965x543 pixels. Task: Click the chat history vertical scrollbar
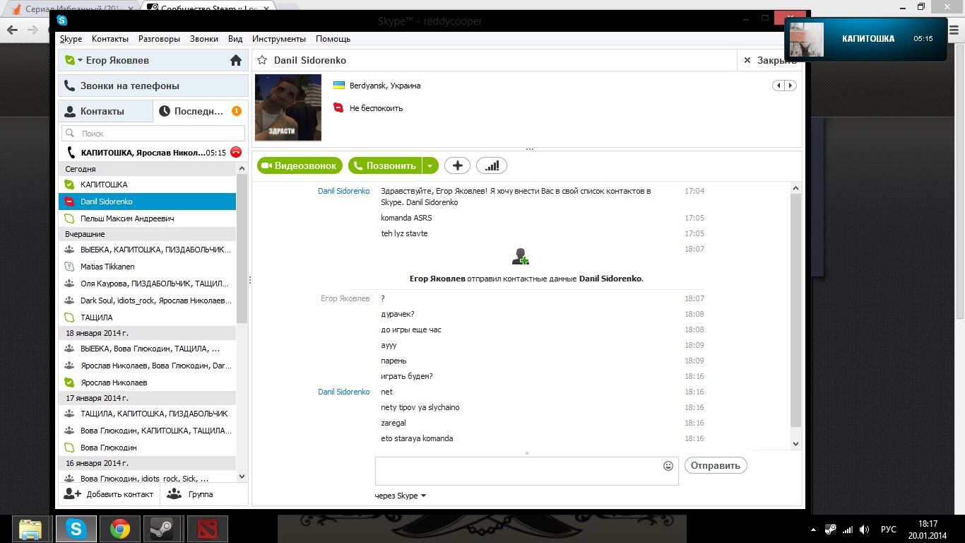coord(796,310)
